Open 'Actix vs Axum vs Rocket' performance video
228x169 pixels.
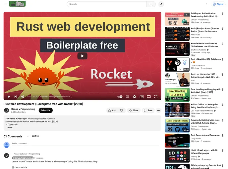[x=177, y=34]
